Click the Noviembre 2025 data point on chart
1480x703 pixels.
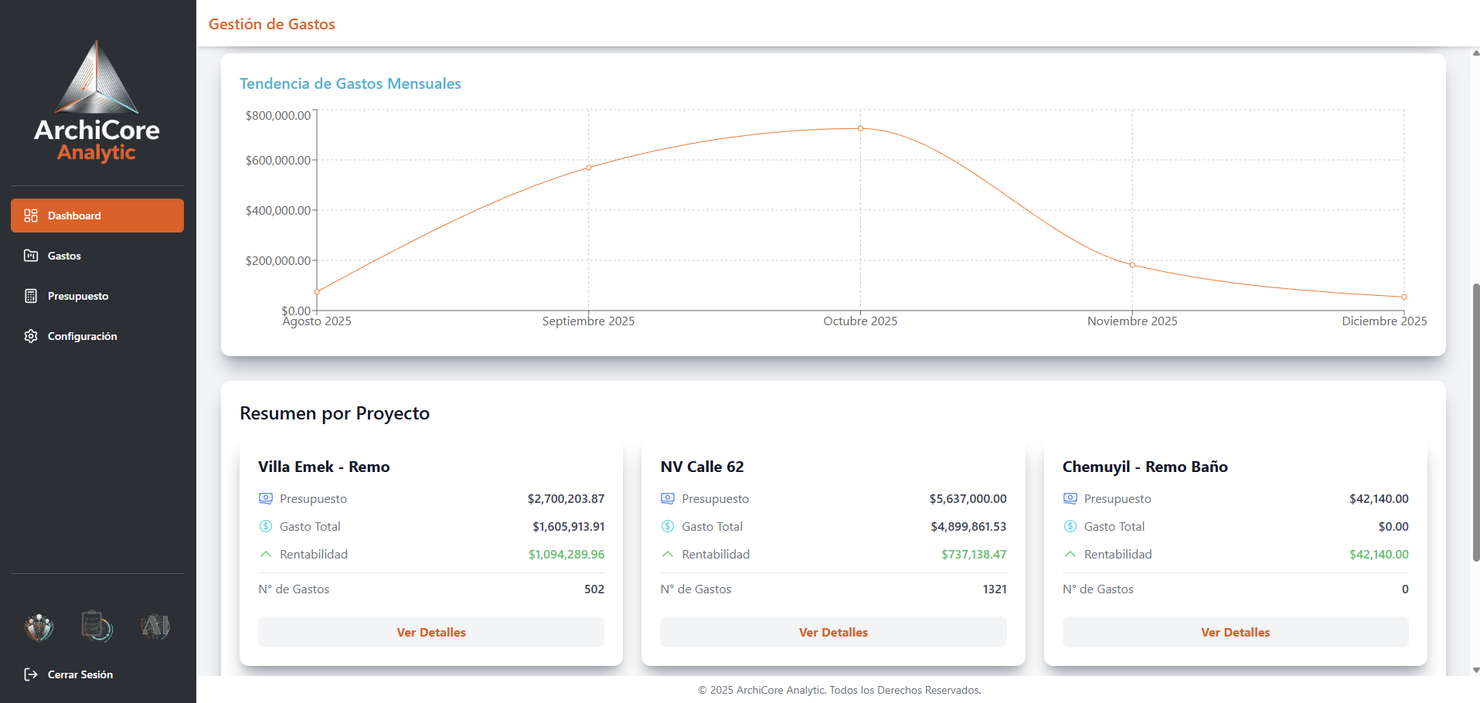click(1132, 265)
